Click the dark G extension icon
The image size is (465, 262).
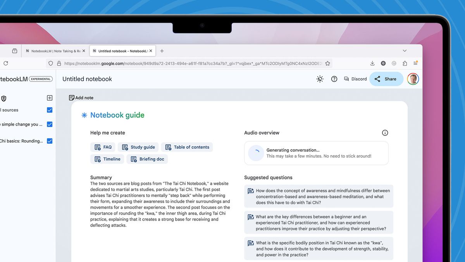tap(383, 63)
